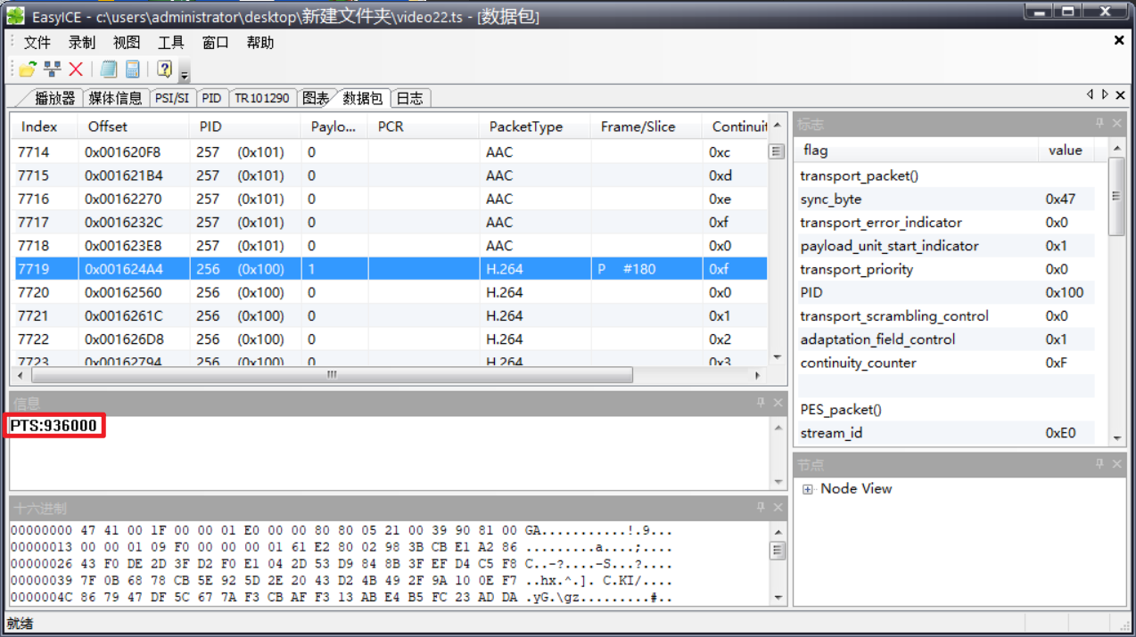Viewport: 1136px width, 637px height.
Task: Select the payload_unit_start_indicator flag row
Action: [x=945, y=246]
